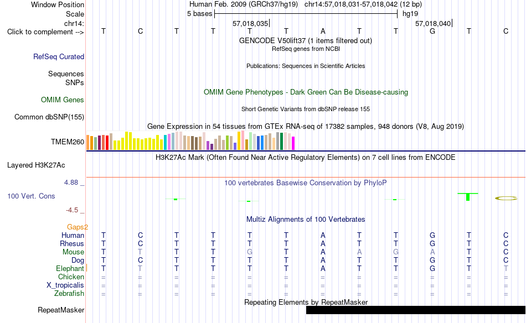Select the Human alignment row label
This screenshot has height=323, width=526.
[73, 235]
